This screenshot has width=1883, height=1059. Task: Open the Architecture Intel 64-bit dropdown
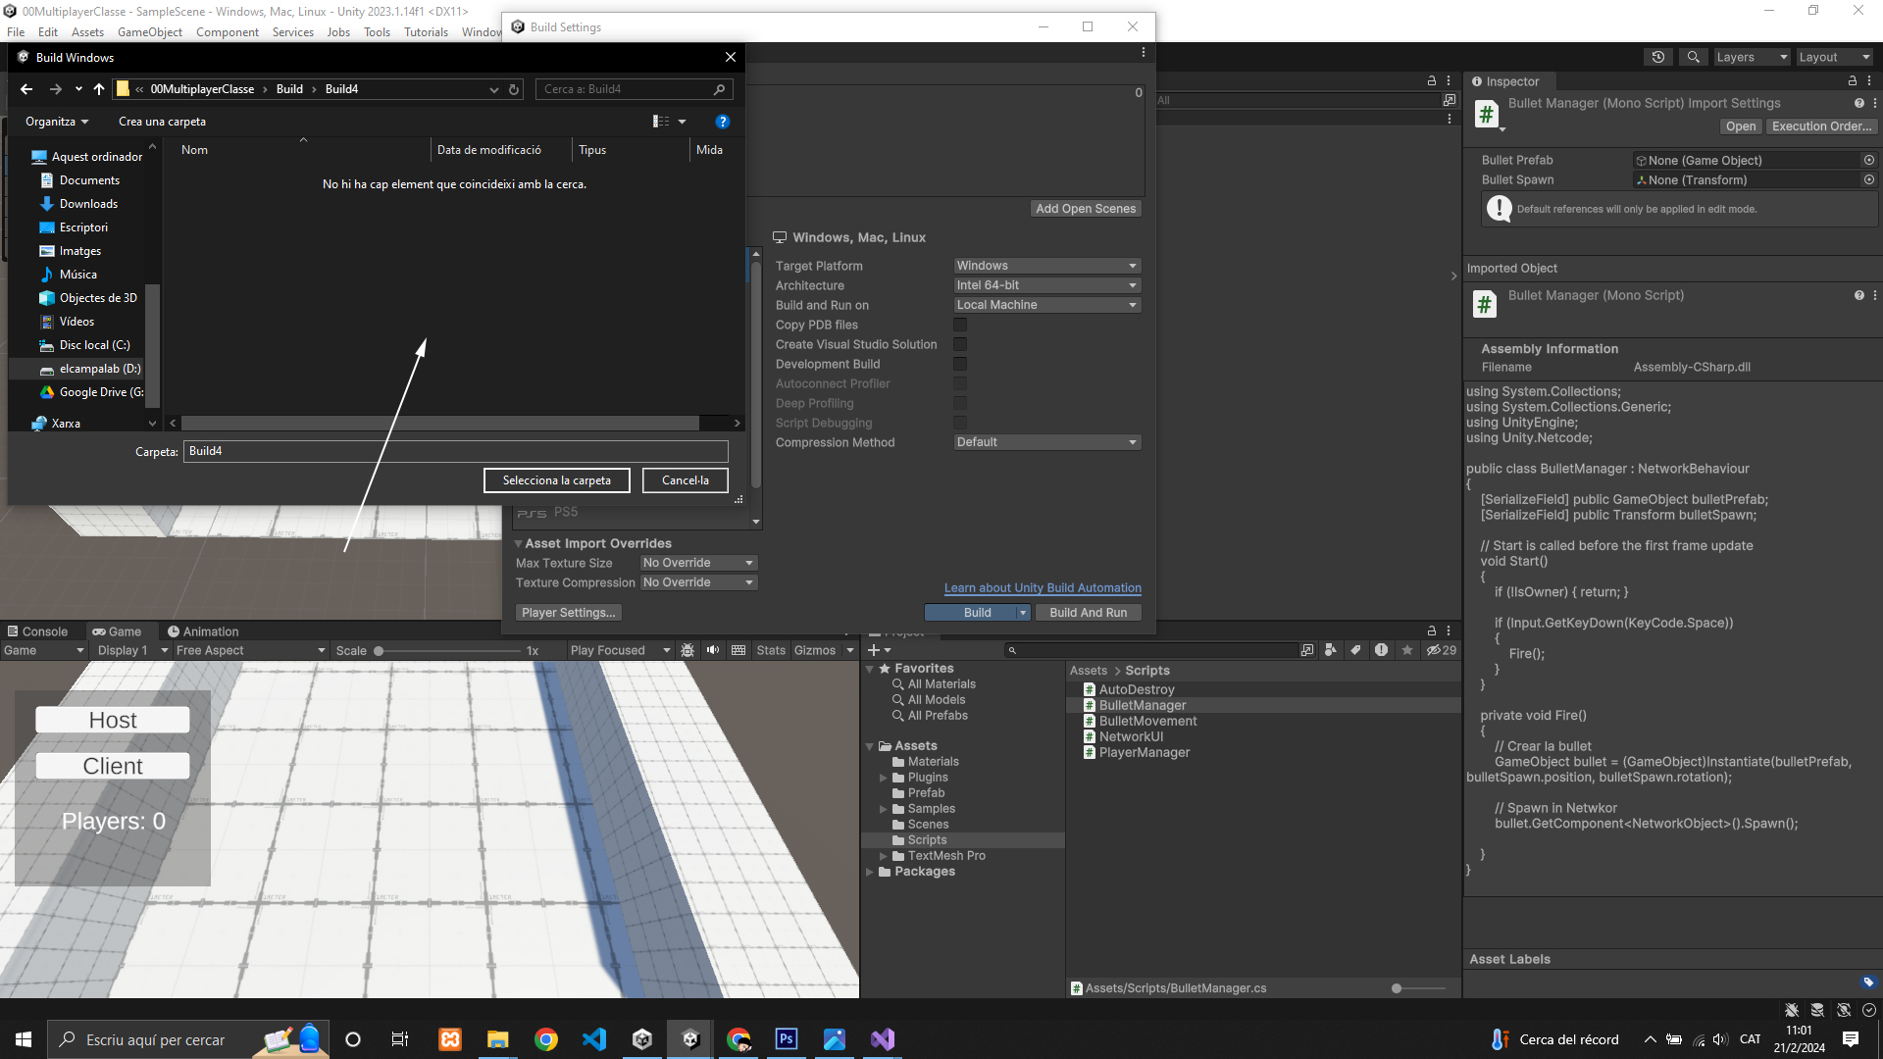[1046, 285]
